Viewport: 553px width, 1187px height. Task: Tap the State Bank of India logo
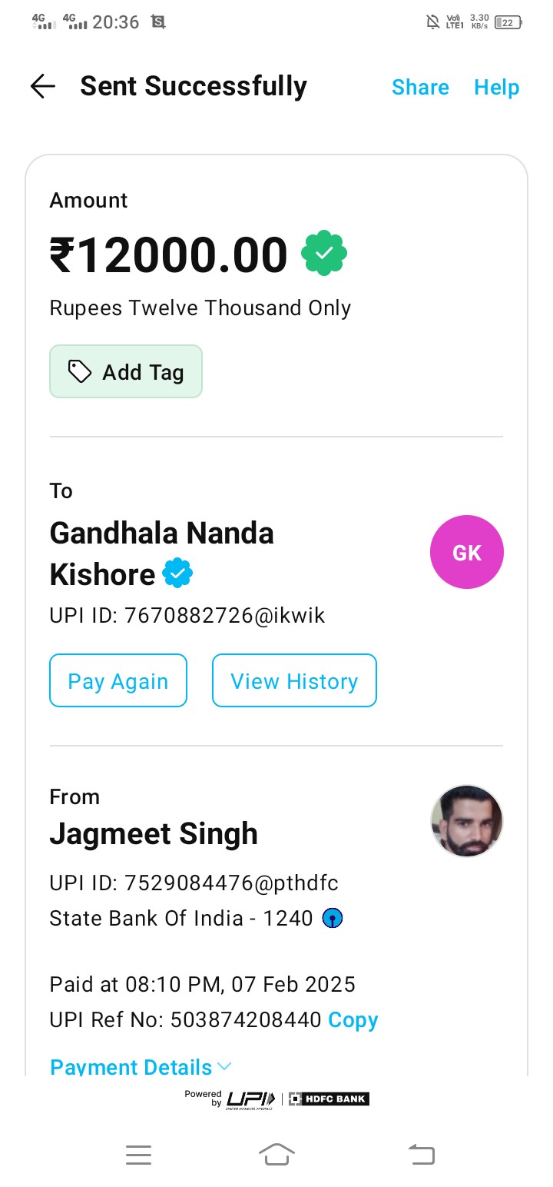(x=332, y=918)
